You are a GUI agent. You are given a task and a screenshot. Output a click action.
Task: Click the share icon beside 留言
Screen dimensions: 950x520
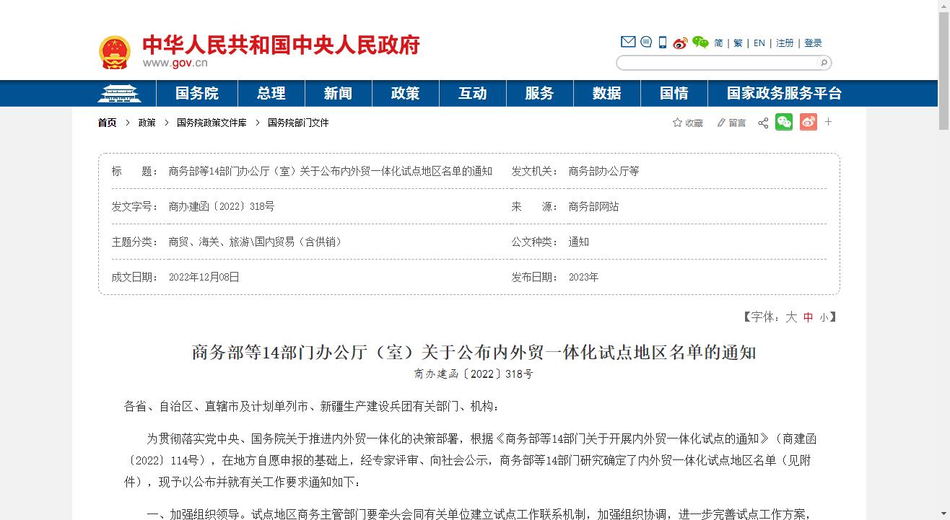tap(763, 123)
